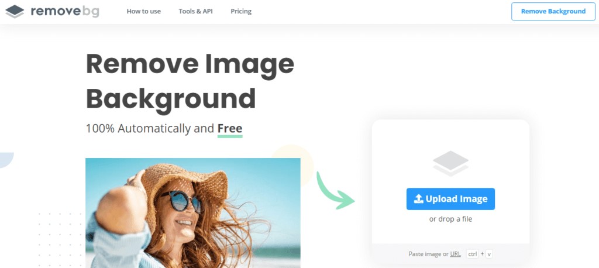Open the How to use menu
This screenshot has width=599, height=268.
[144, 12]
